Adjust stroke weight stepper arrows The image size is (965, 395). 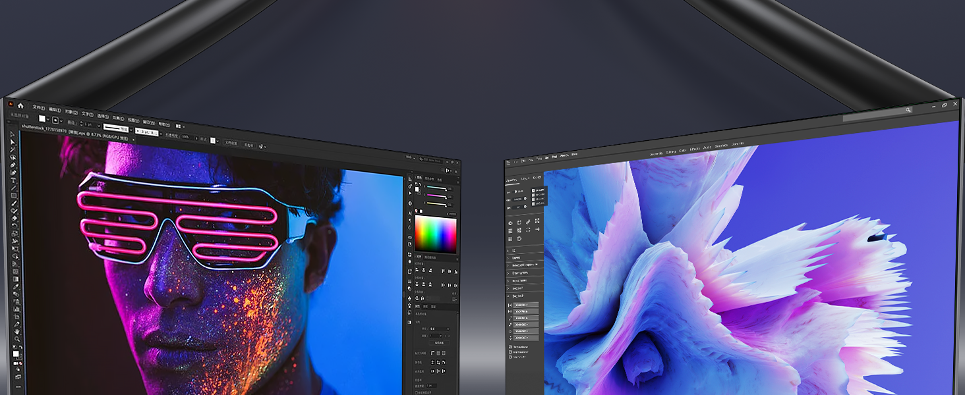81,123
